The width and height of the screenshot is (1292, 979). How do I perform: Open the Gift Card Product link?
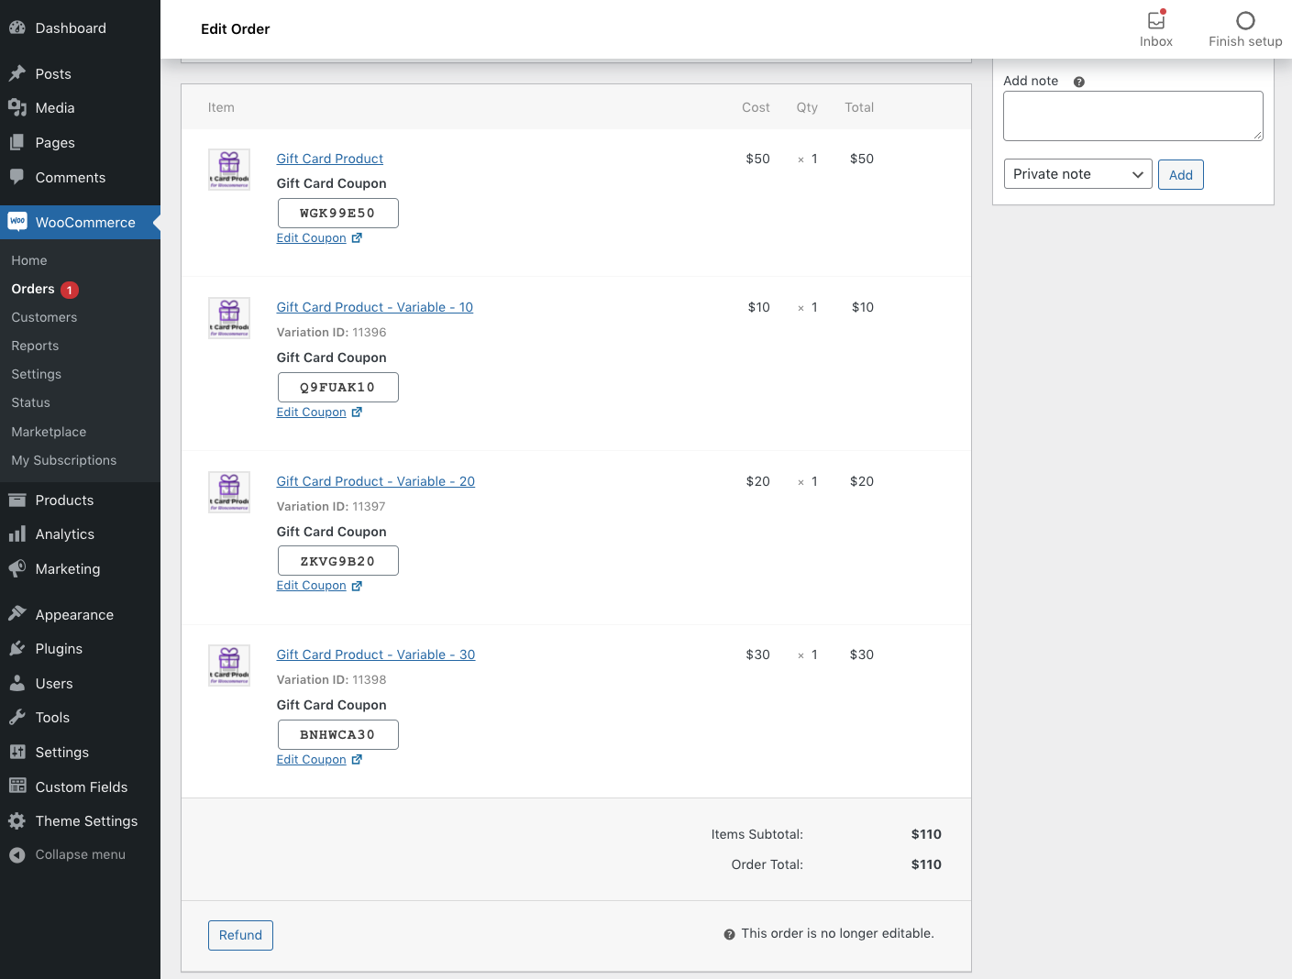(330, 159)
